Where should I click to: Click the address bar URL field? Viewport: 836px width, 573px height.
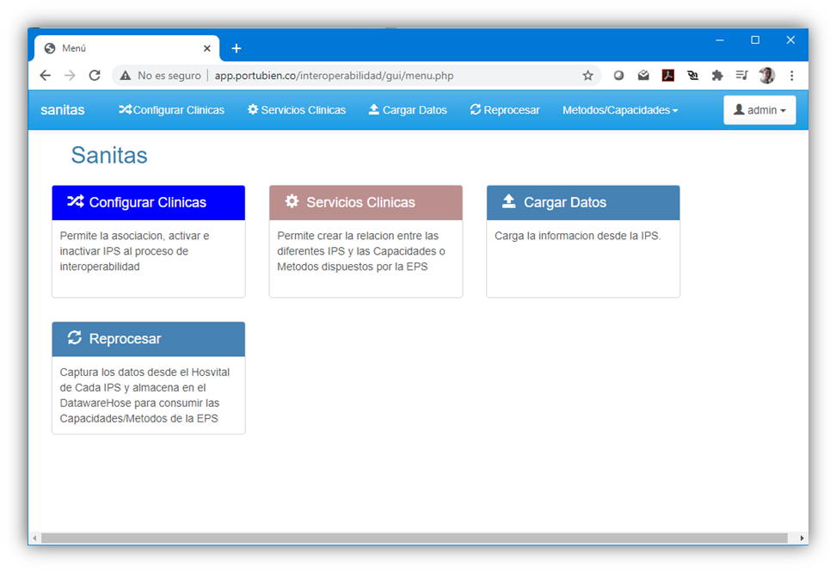pyautogui.click(x=387, y=76)
